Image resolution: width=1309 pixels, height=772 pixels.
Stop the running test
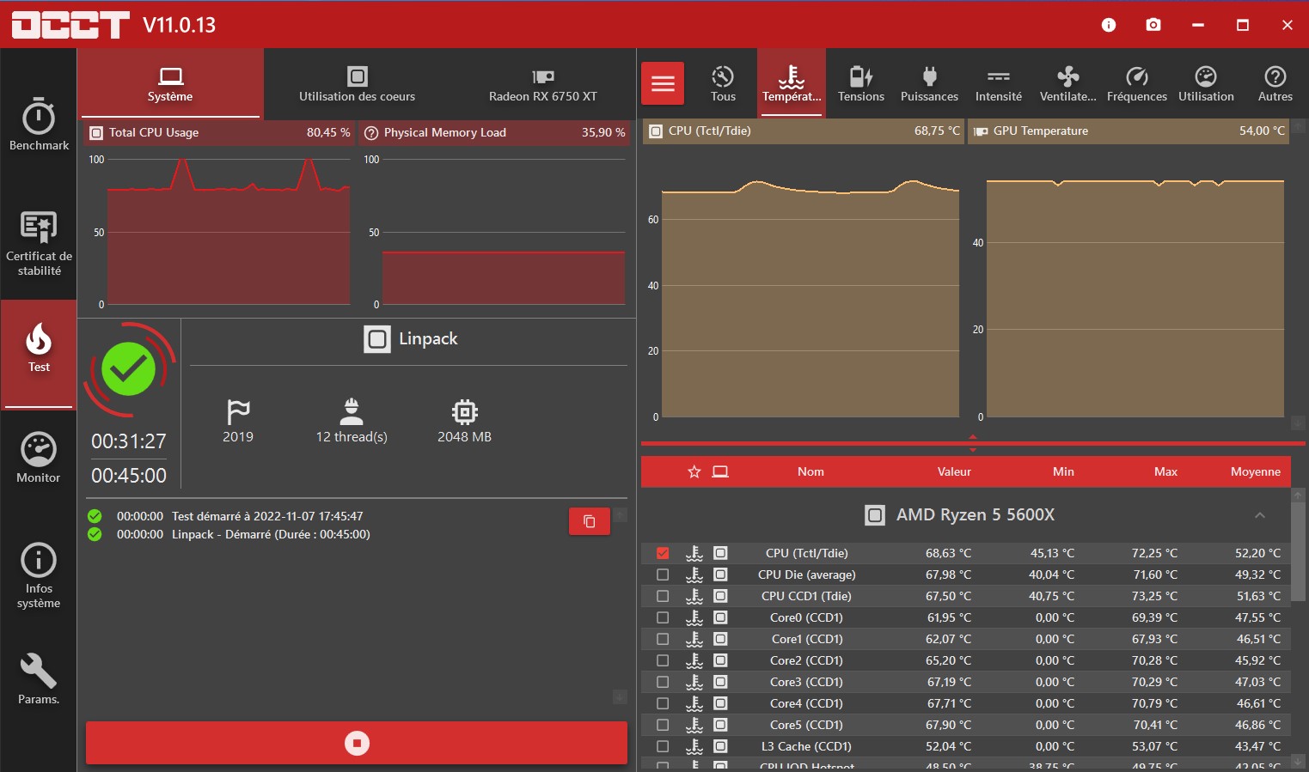[x=357, y=743]
